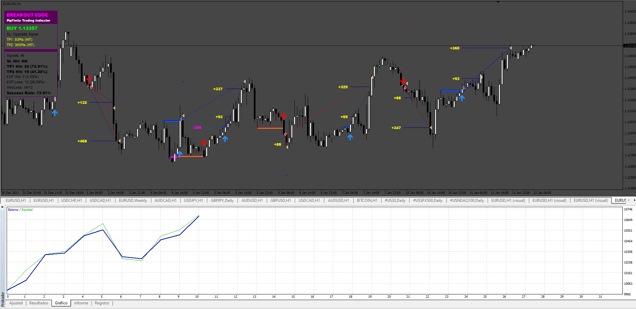
Task: Click EXIT Loss: 12 (26.09%) line
Action: (x=26, y=82)
